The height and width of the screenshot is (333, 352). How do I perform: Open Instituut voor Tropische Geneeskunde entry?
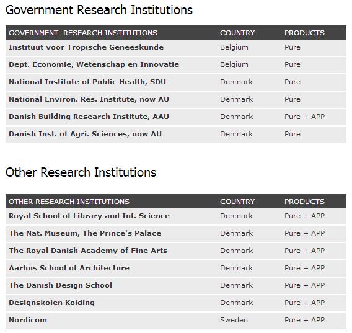[86, 47]
